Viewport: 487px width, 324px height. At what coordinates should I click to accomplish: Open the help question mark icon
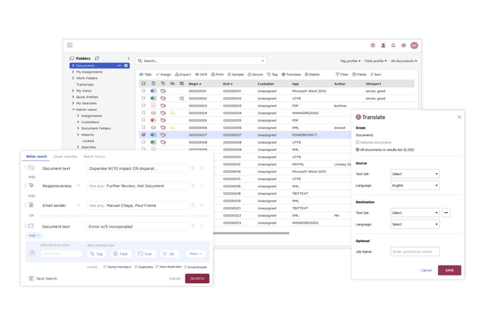373,45
